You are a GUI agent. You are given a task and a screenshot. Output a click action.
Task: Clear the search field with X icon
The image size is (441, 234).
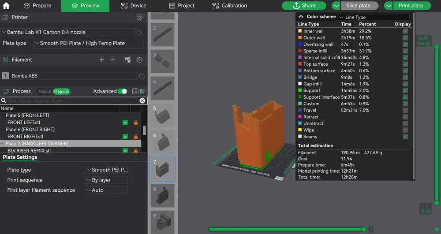coord(142,100)
